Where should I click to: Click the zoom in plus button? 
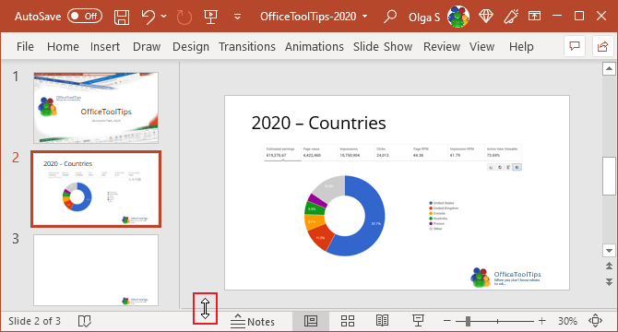542,321
